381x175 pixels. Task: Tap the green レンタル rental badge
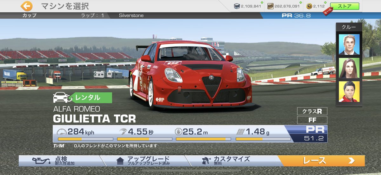pyautogui.click(x=91, y=98)
